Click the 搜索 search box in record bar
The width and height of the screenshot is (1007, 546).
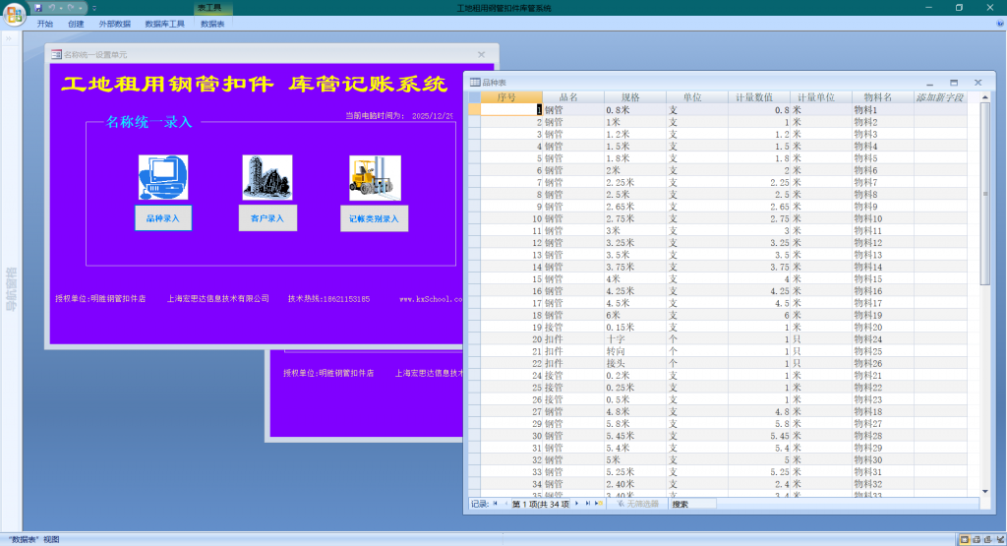point(693,504)
